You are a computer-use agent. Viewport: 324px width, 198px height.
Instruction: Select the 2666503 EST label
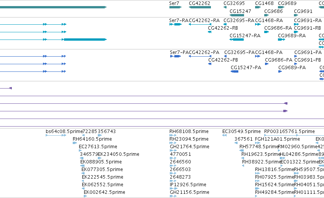180,169
